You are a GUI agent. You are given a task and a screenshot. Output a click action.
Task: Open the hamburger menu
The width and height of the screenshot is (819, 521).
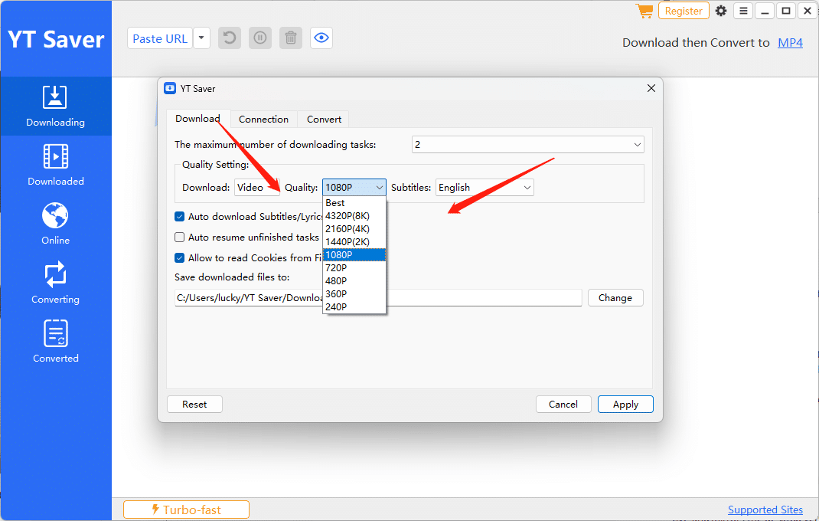[x=743, y=11]
